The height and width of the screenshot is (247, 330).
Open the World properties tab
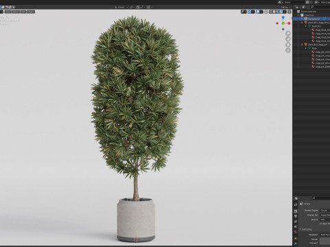pos(296,233)
